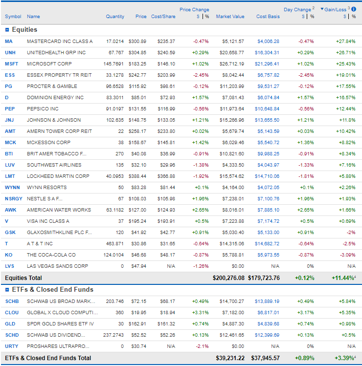Switch Day Change to percent view

point(312,16)
